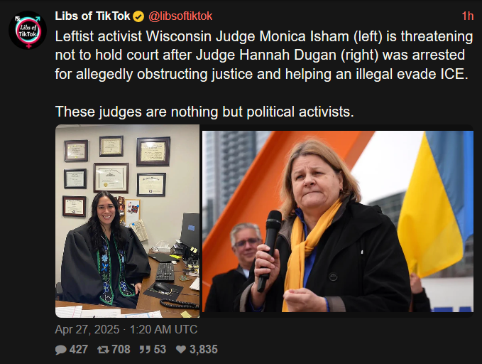Select the 3,835 likes count
This screenshot has height=364, width=482.
204,349
